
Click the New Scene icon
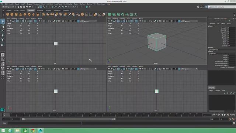18,7
